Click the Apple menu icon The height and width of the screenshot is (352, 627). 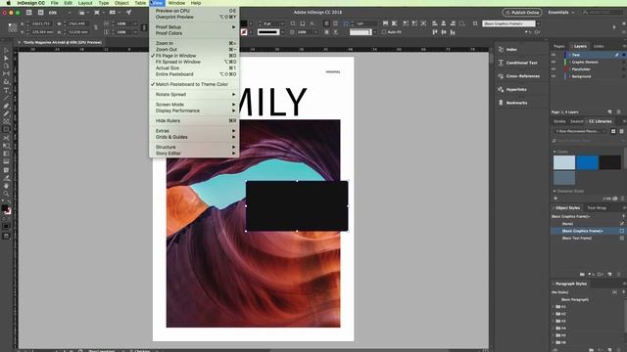pos(8,3)
